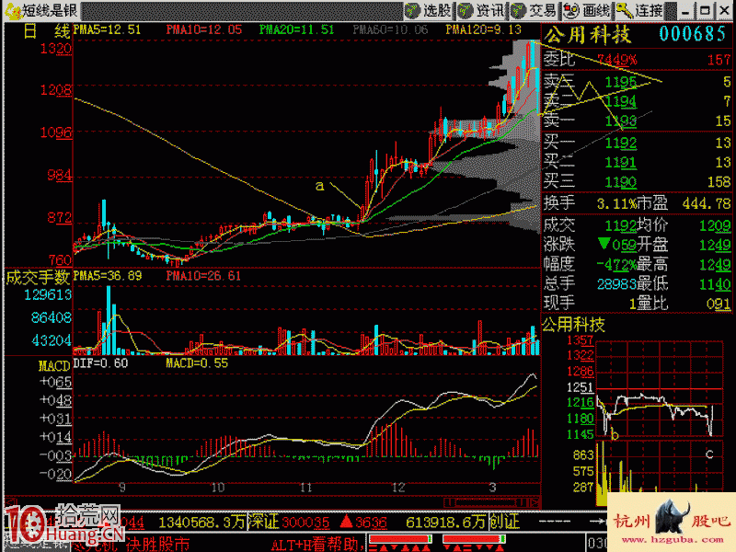Image resolution: width=736 pixels, height=552 pixels.
Task: Click the 委比 ratio row
Action: 637,60
